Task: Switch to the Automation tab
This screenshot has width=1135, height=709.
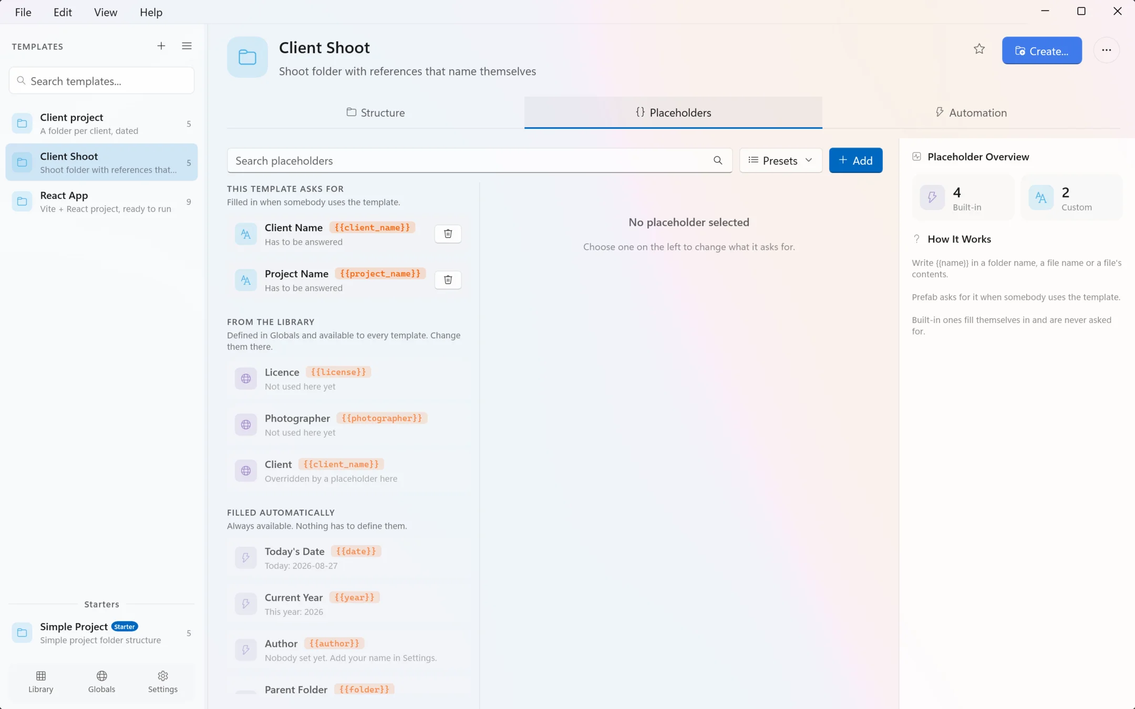Action: tap(971, 112)
